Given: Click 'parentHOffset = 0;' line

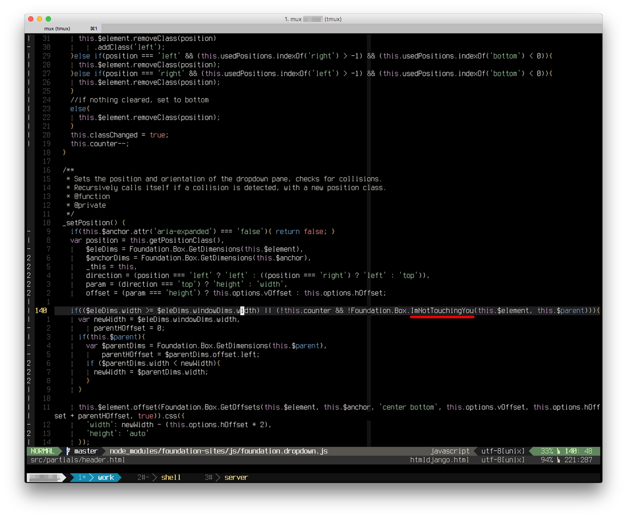Looking at the screenshot, I should 130,328.
